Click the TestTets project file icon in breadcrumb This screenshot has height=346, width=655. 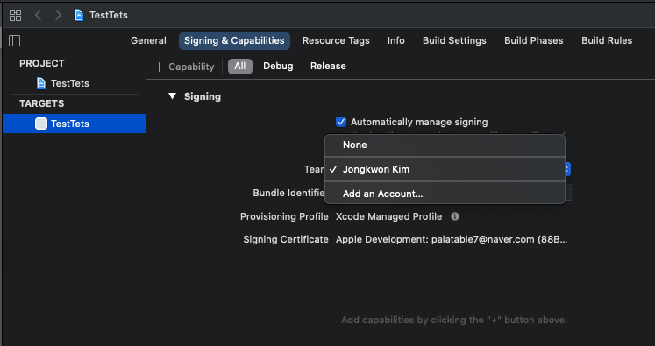click(x=79, y=16)
